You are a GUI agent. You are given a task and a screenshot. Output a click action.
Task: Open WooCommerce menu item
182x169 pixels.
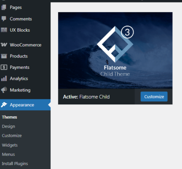(26, 45)
